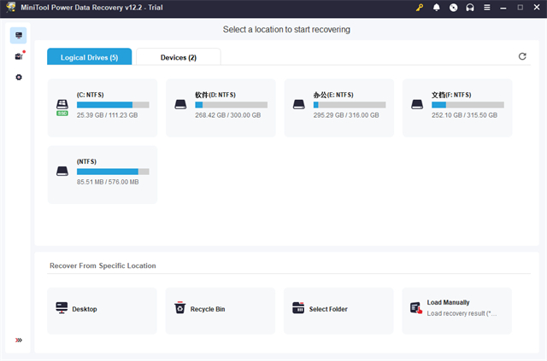Choose the 办公 (E: NTFS) drive
The image size is (547, 361).
(338, 107)
